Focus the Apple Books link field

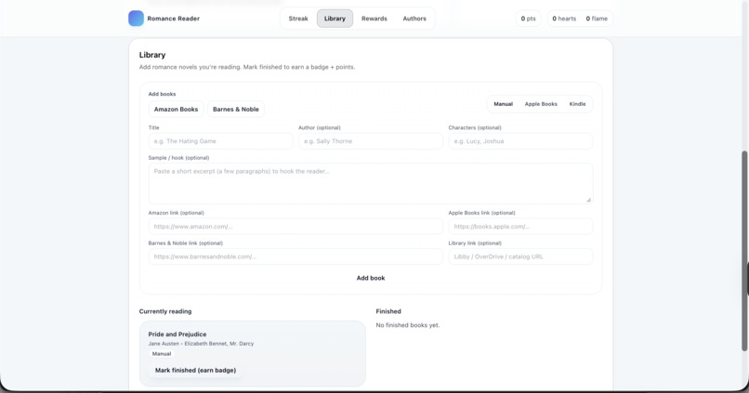click(x=520, y=227)
